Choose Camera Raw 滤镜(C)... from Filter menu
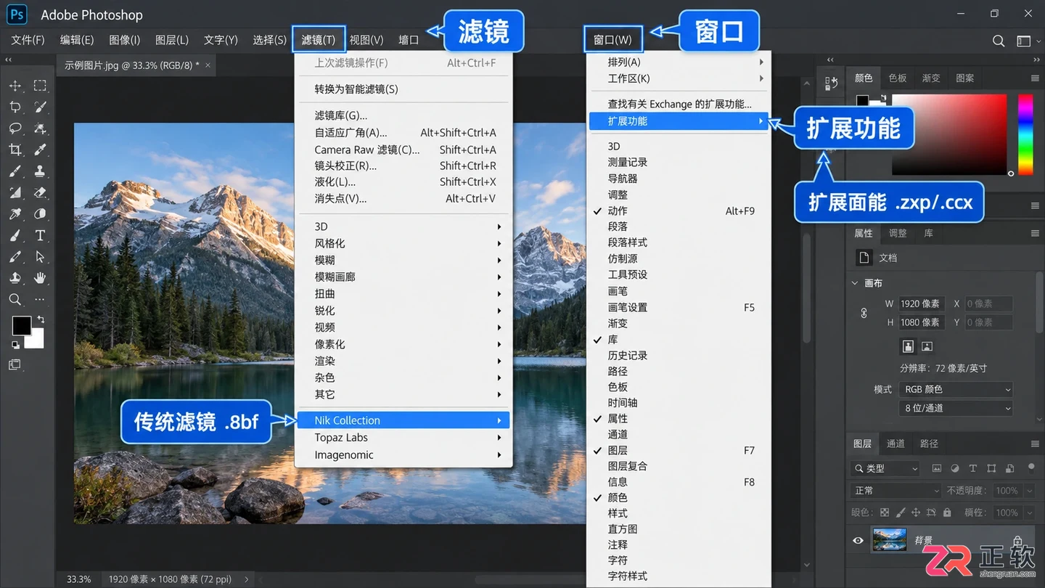Image resolution: width=1045 pixels, height=588 pixels. click(403, 150)
